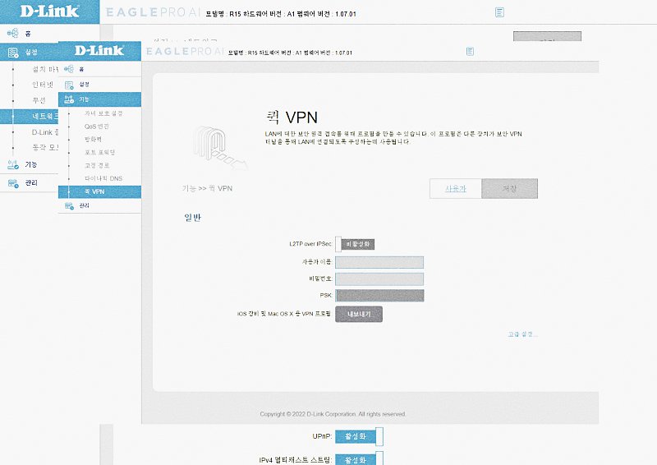Image resolution: width=657 pixels, height=465 pixels.
Task: Select 무선 in the back window sidebar
Action: click(39, 100)
